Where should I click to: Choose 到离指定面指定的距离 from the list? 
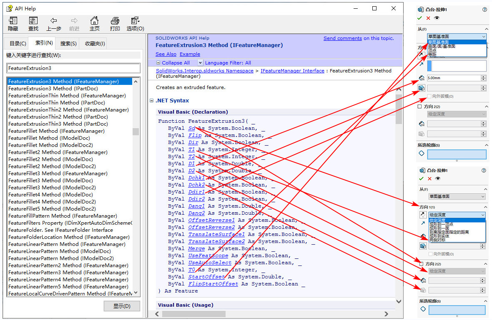[449, 232]
